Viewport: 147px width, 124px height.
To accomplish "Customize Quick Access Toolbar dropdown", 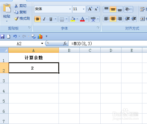I will tap(46, 36).
